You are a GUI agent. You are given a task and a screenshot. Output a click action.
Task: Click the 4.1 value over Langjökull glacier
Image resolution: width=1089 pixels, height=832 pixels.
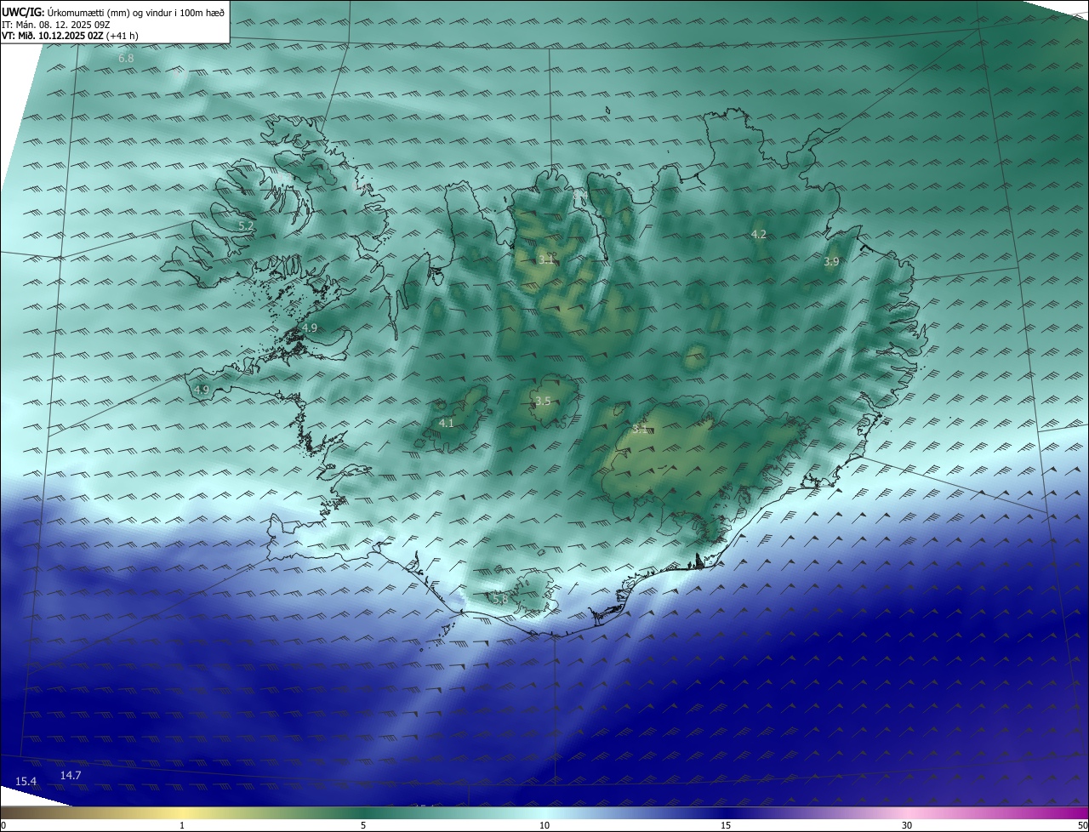pos(446,423)
